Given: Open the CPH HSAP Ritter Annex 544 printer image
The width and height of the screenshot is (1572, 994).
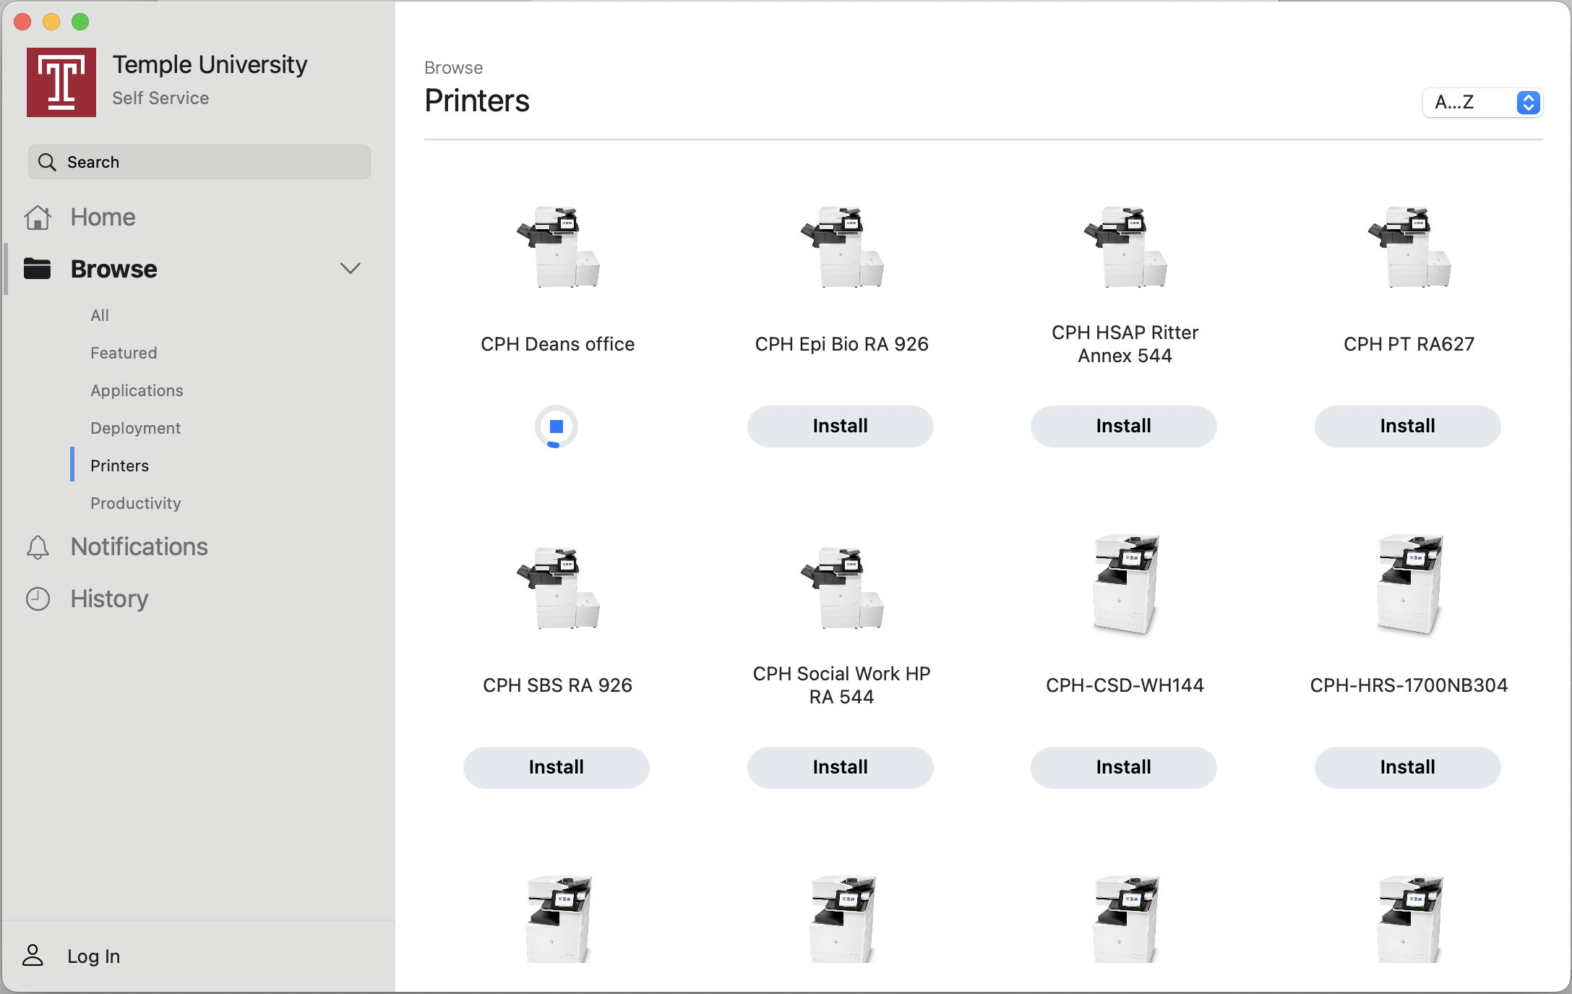Looking at the screenshot, I should point(1125,247).
